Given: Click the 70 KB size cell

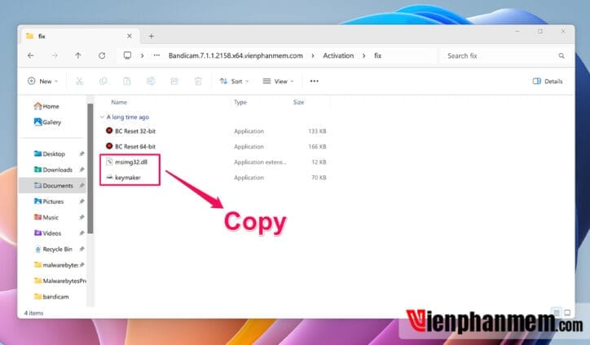Looking at the screenshot, I should pos(319,178).
